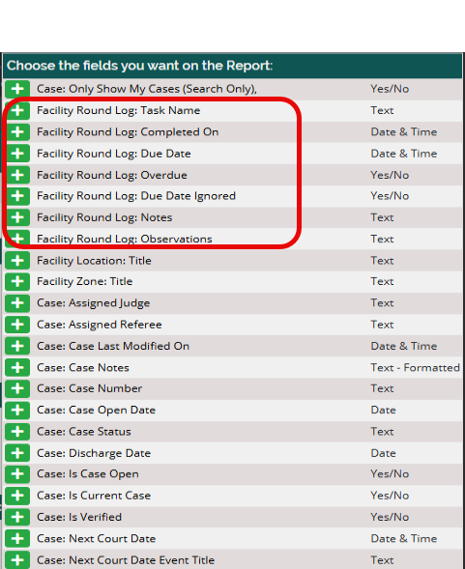This screenshot has width=465, height=569.
Task: Select 'Case: Is Verified' label
Action: click(79, 517)
